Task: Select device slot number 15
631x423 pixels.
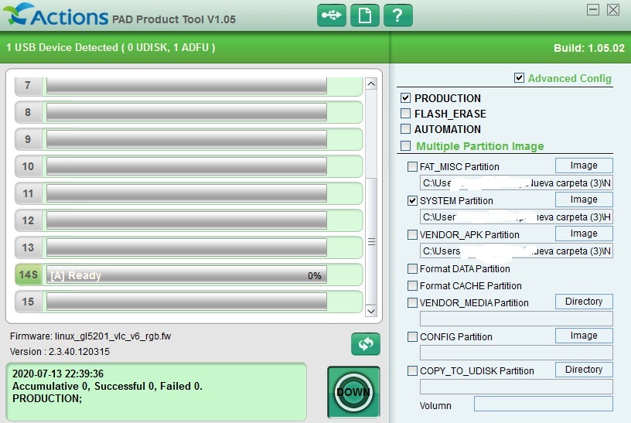Action: (28, 302)
